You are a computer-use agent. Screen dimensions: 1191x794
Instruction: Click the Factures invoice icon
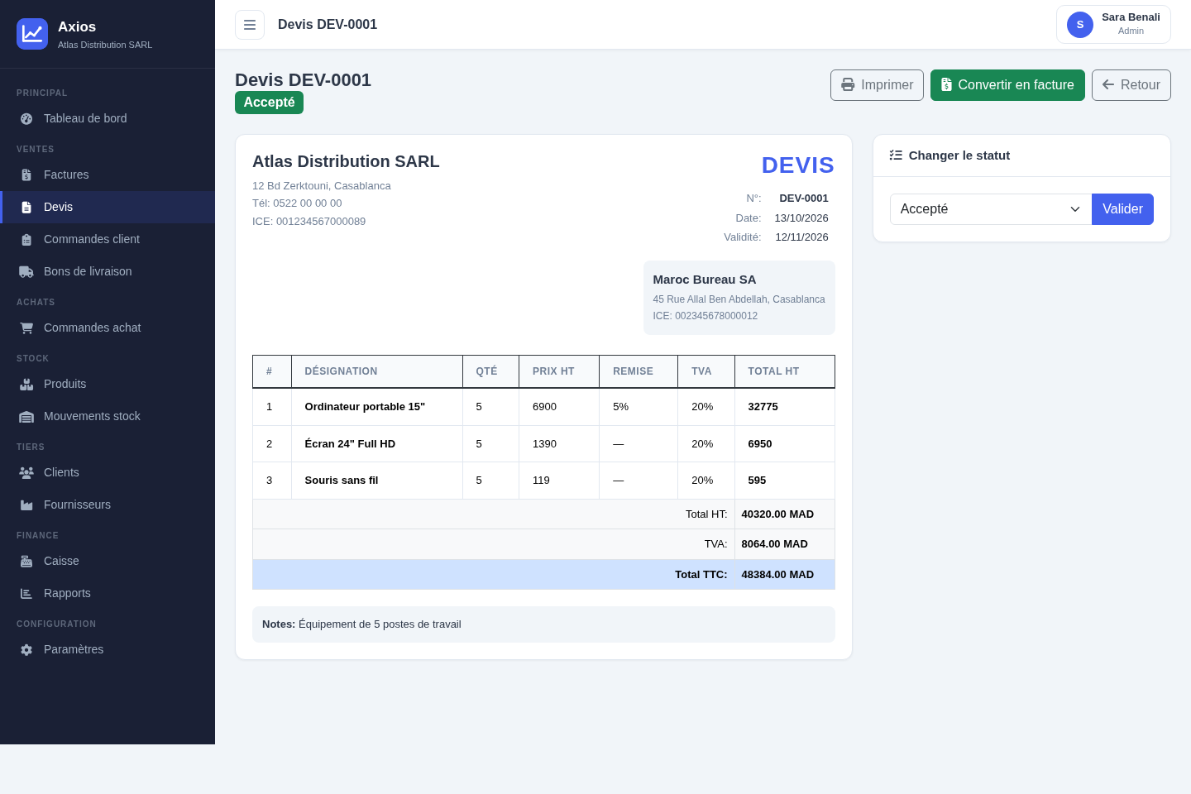tap(26, 175)
